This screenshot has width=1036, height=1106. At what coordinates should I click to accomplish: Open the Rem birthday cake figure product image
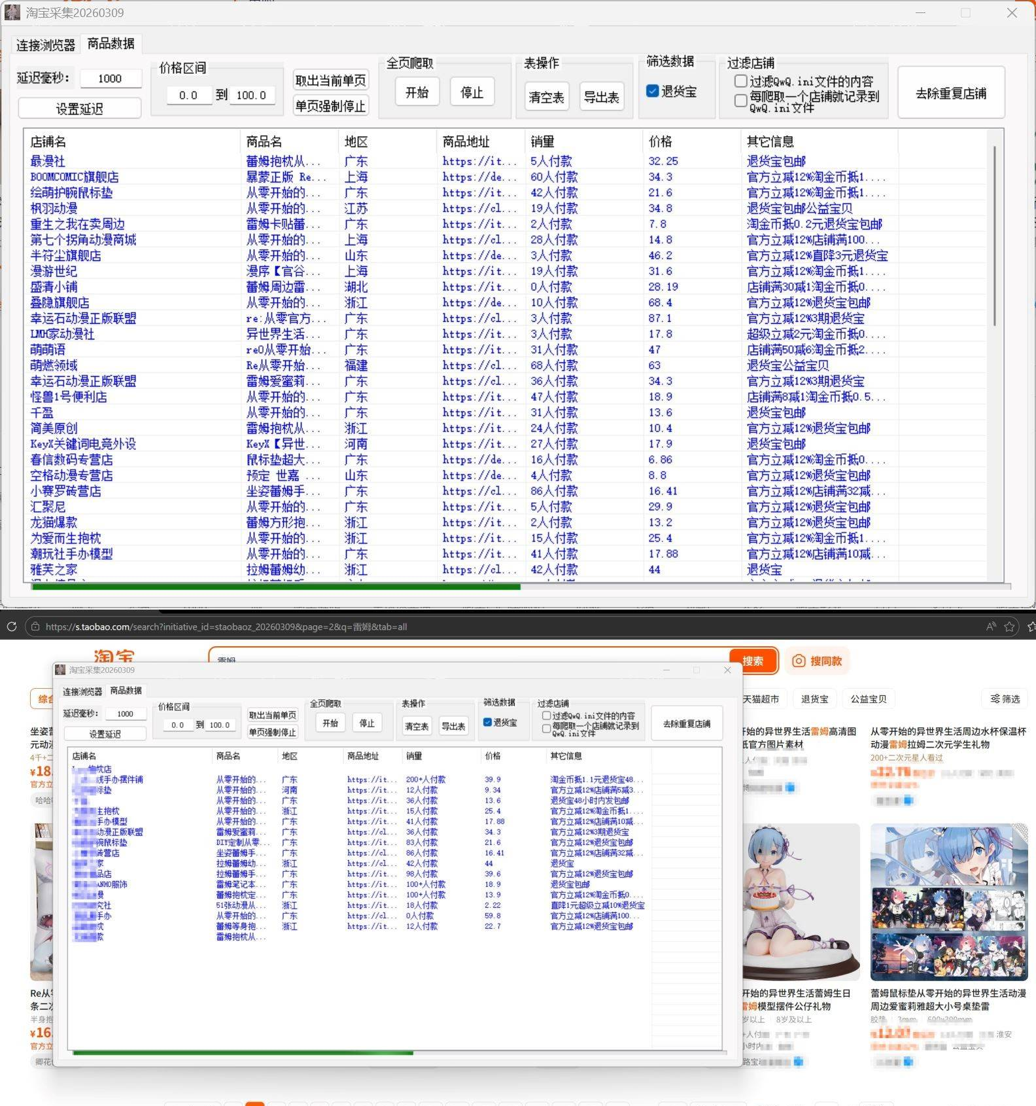(801, 902)
